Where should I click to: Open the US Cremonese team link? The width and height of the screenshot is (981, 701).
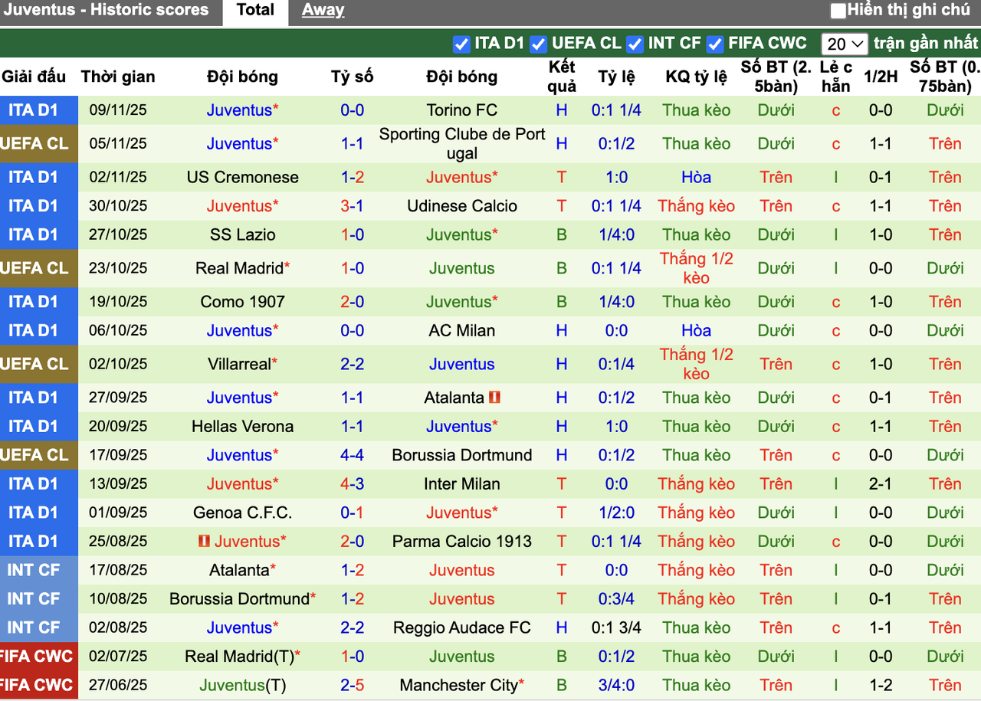point(243,178)
